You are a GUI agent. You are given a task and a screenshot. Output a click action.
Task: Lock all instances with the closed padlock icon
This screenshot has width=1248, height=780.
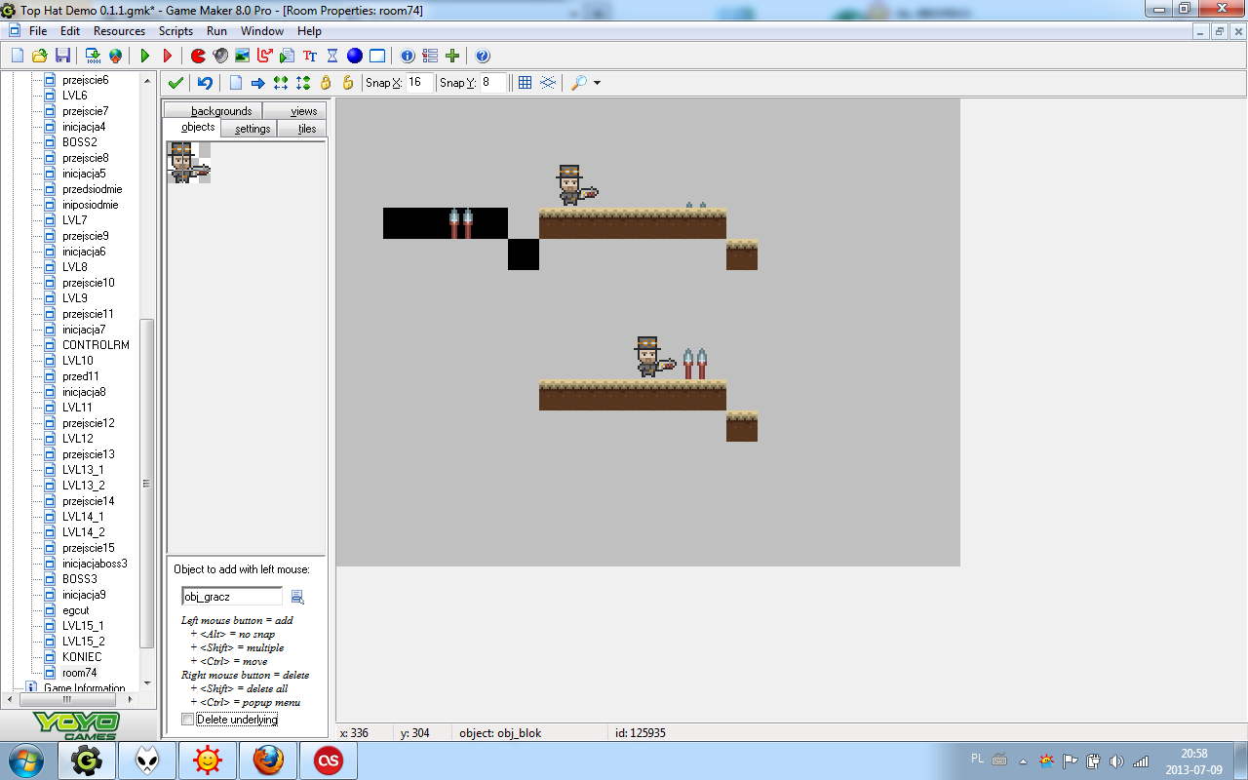[x=326, y=83]
